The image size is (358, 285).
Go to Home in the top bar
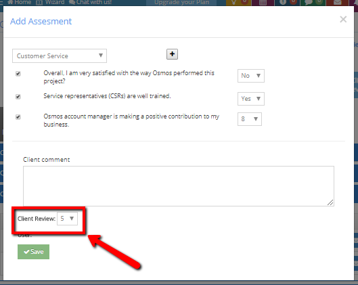coord(20,2)
